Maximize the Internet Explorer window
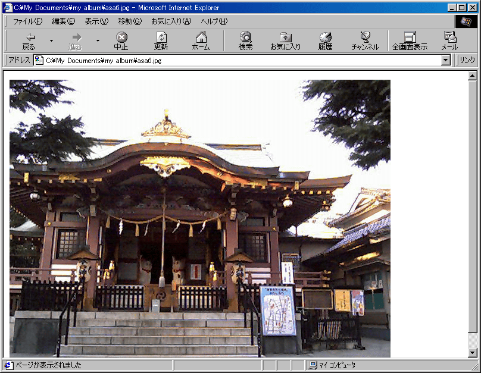The width and height of the screenshot is (481, 373). tap(461, 8)
